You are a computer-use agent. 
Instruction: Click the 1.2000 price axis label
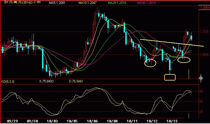click(204, 54)
